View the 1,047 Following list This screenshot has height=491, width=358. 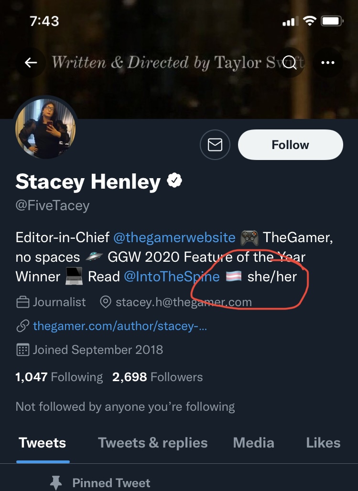[59, 377]
